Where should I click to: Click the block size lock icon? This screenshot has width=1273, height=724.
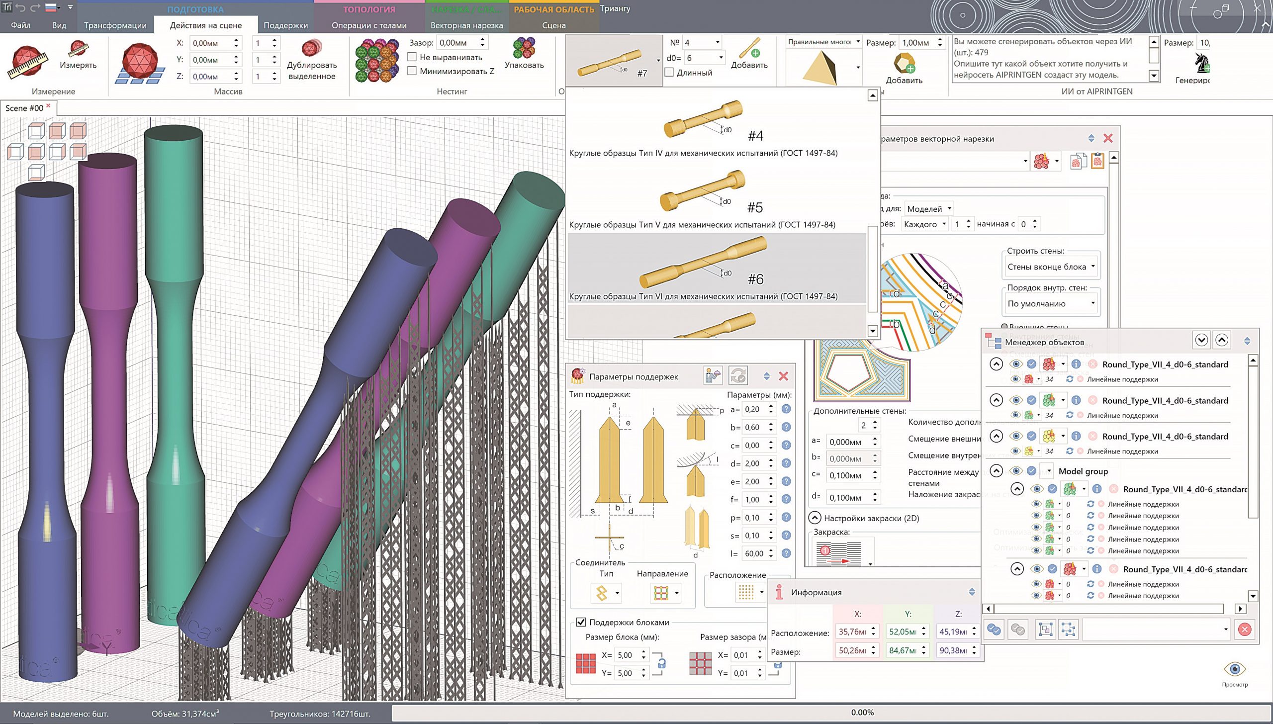point(662,663)
